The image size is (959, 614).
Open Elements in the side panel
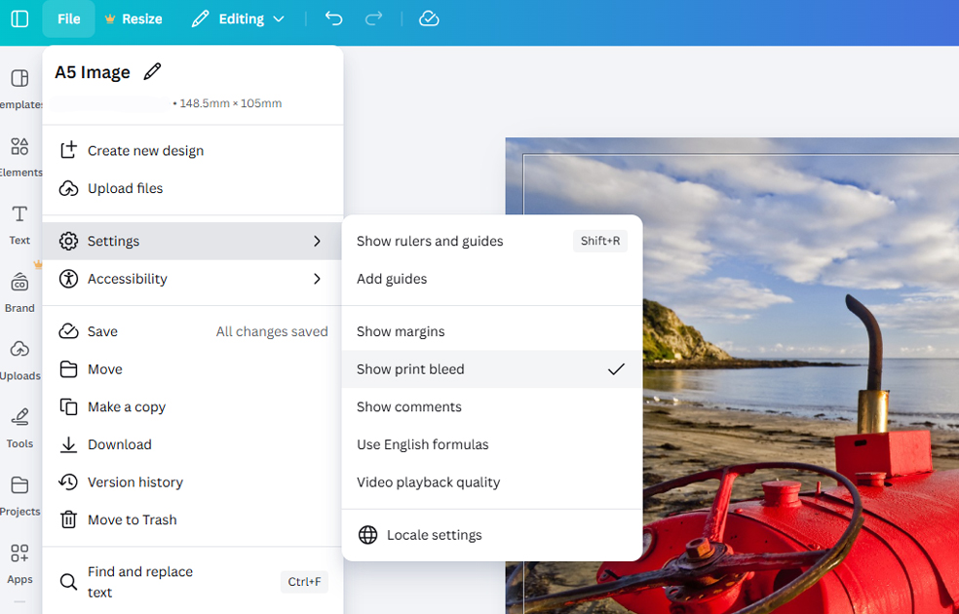(19, 156)
